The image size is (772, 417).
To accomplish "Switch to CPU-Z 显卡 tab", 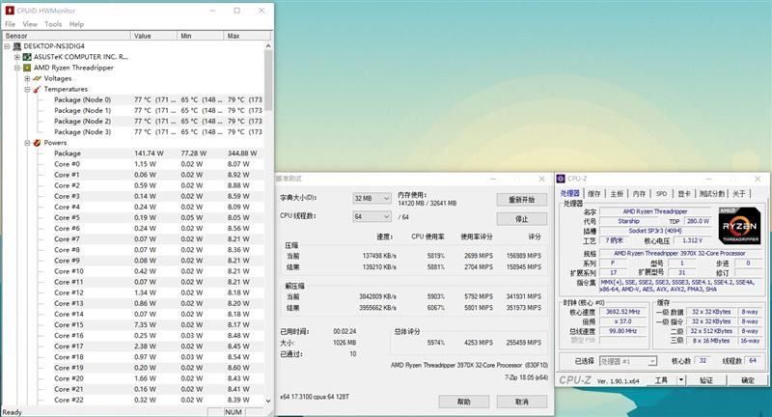I will [x=684, y=193].
